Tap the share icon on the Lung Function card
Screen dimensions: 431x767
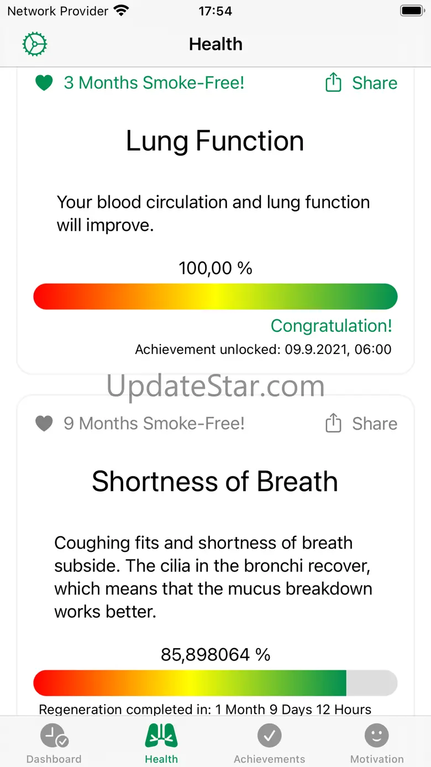click(333, 83)
